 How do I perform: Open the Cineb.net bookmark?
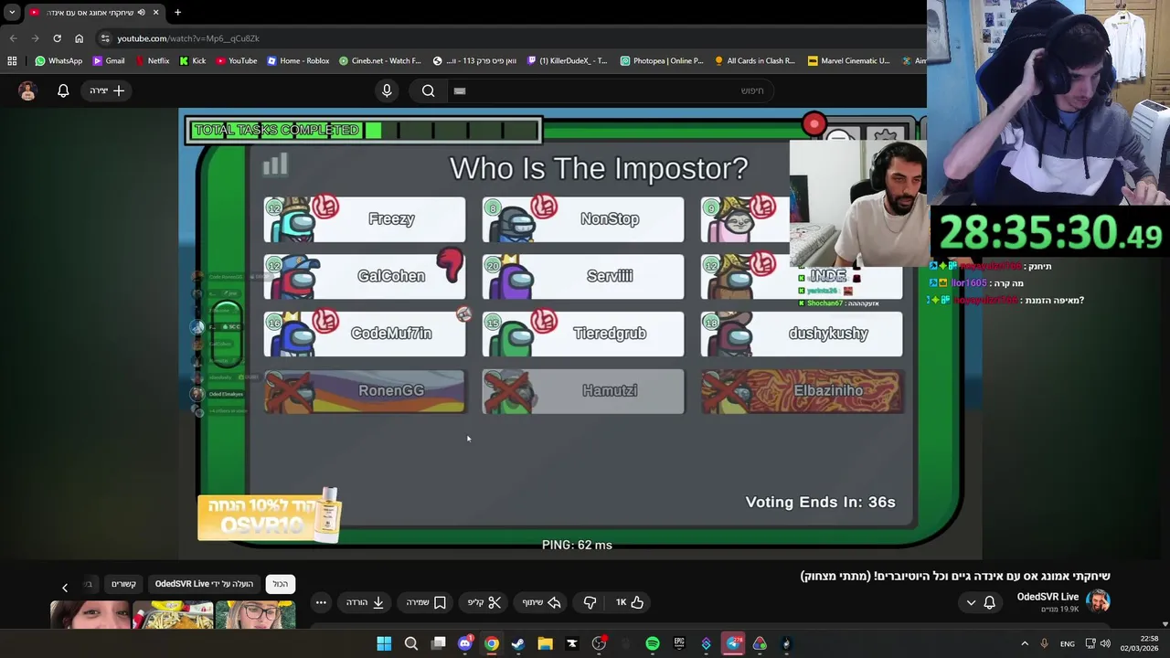click(x=379, y=61)
